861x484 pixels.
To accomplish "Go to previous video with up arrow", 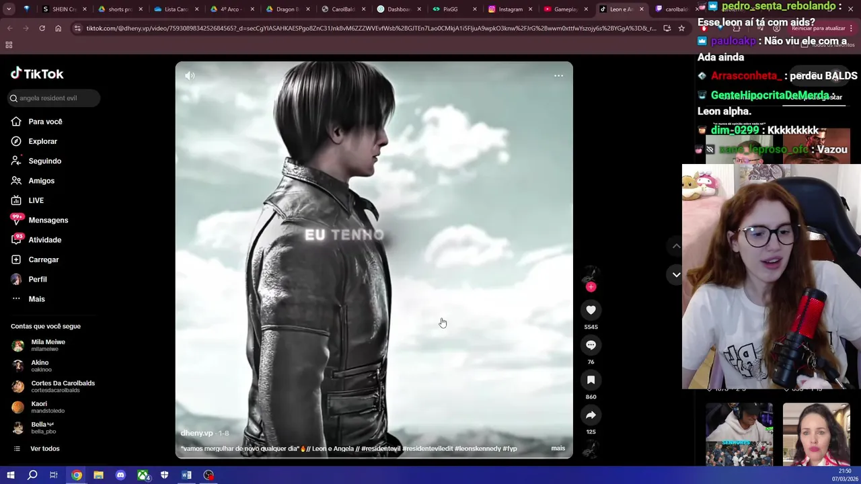I will [x=676, y=247].
